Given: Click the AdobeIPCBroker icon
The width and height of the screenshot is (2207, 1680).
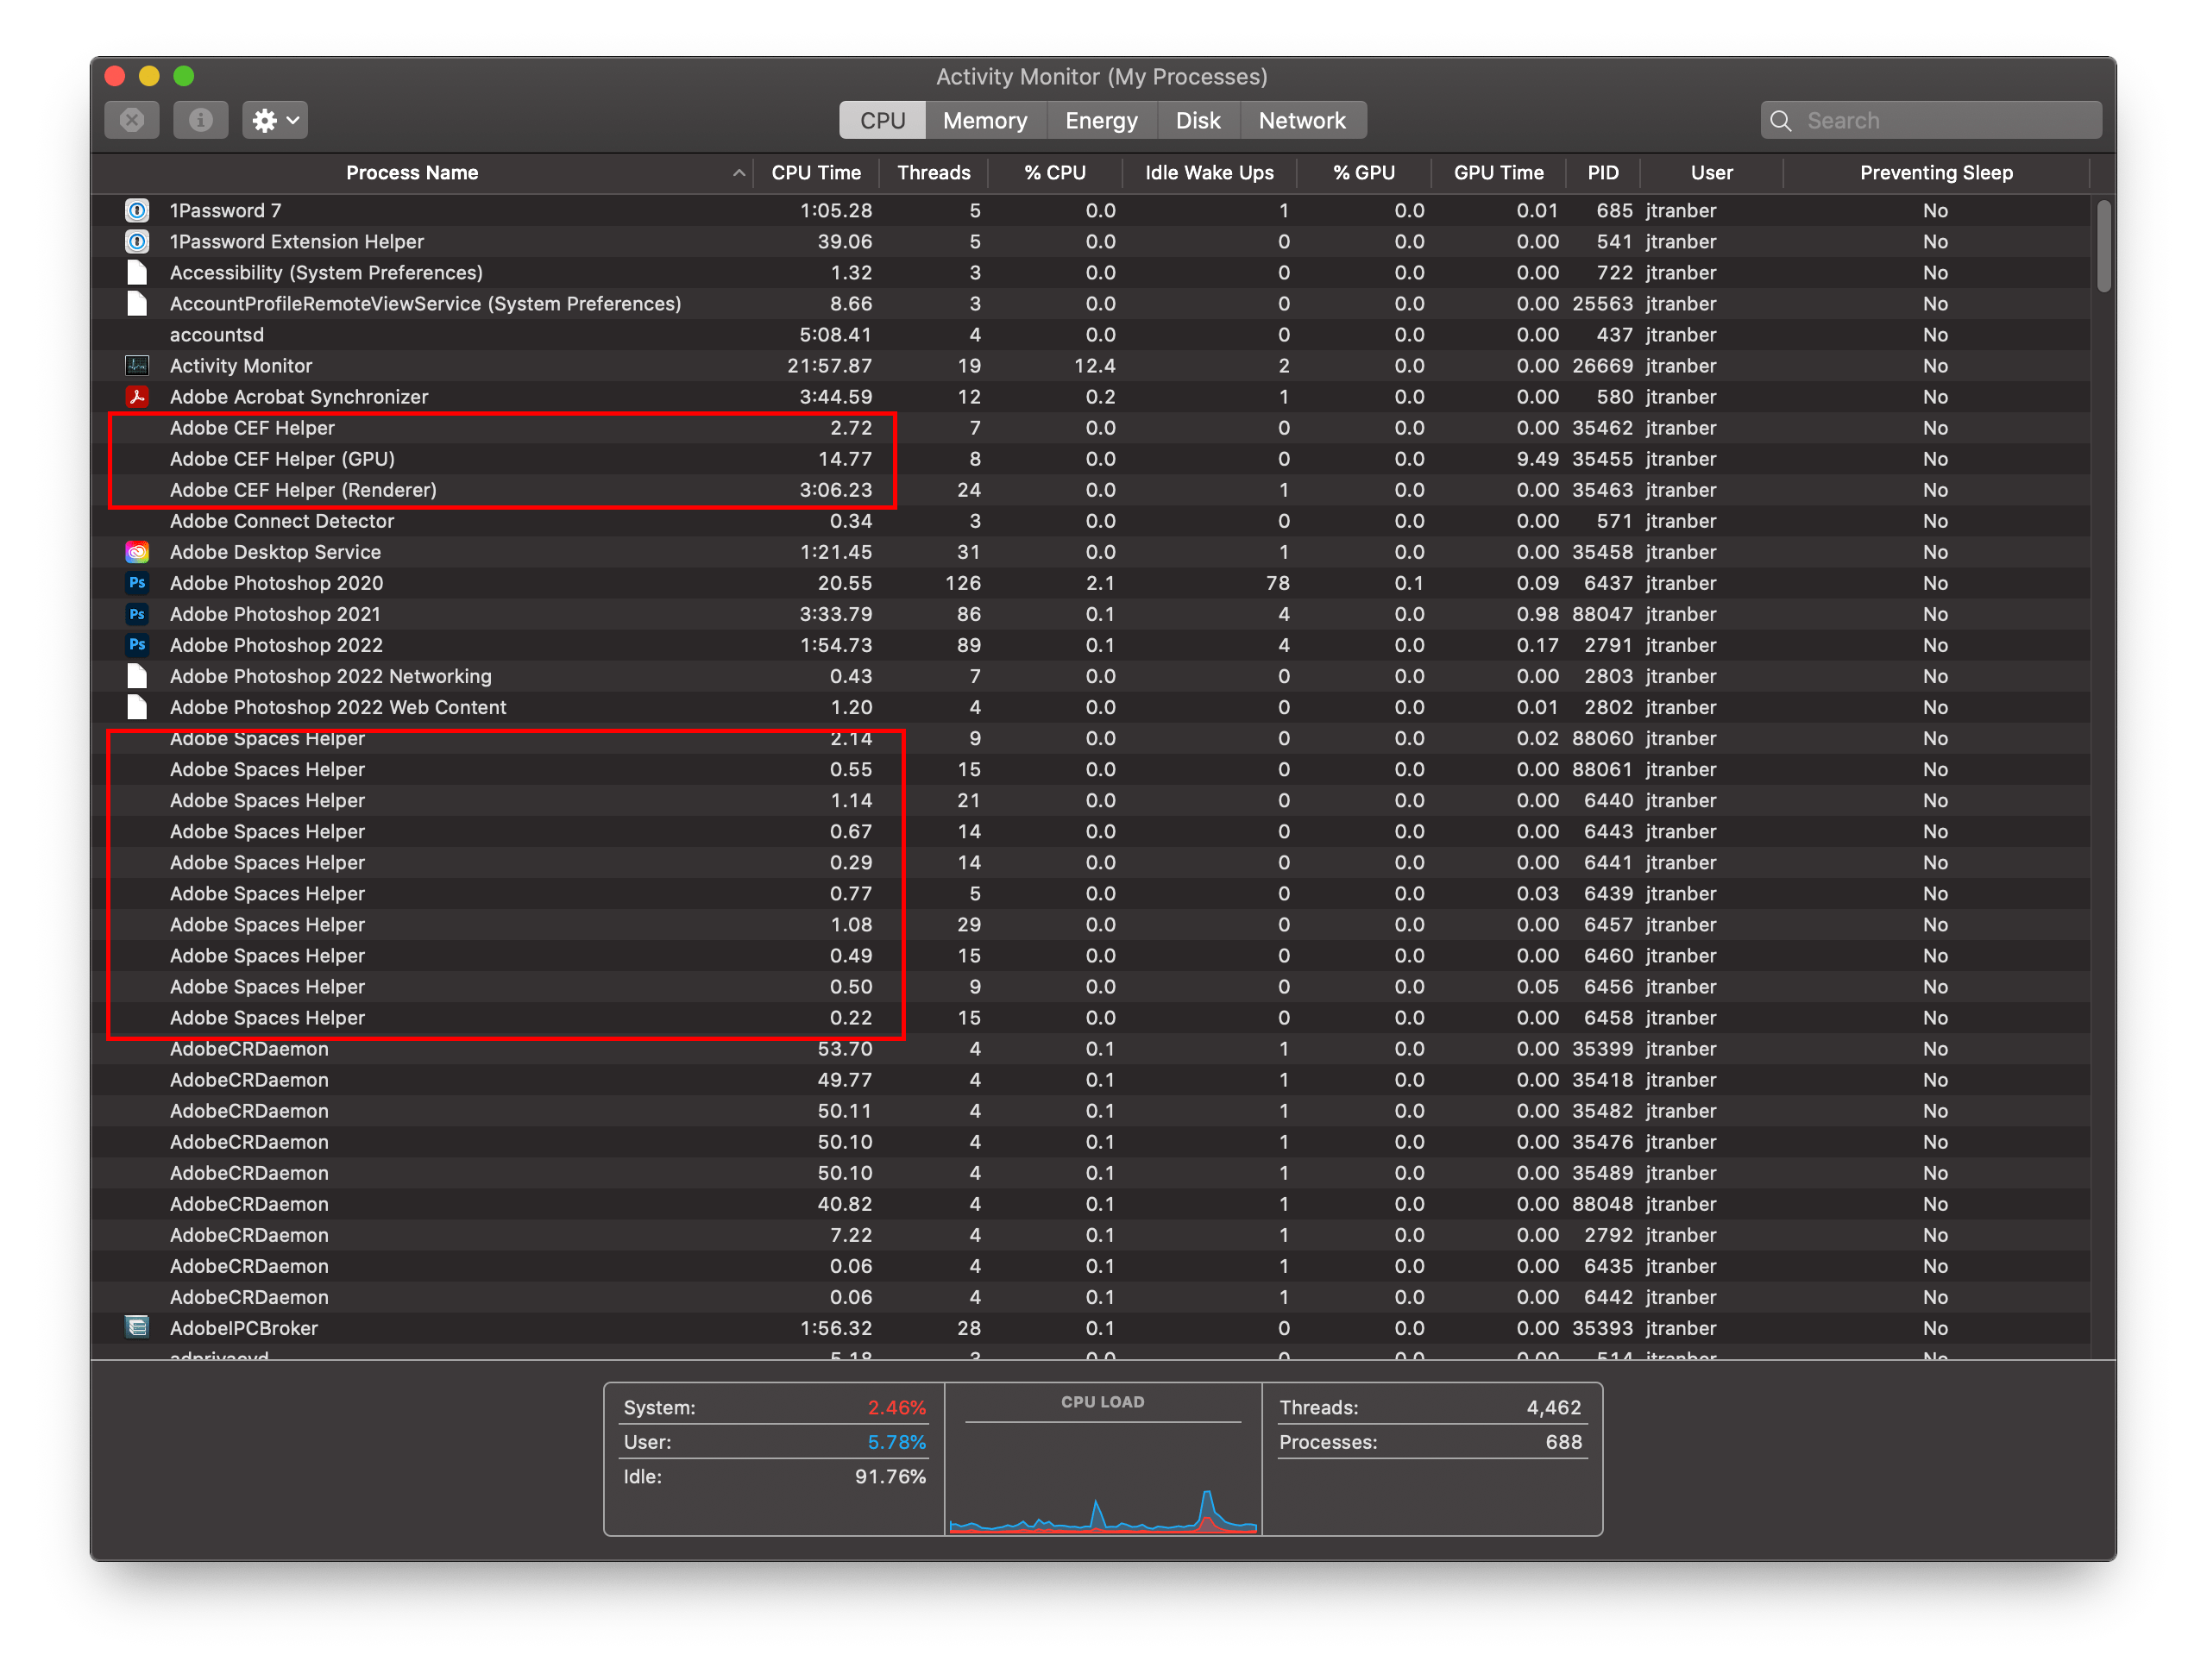Looking at the screenshot, I should 137,1327.
